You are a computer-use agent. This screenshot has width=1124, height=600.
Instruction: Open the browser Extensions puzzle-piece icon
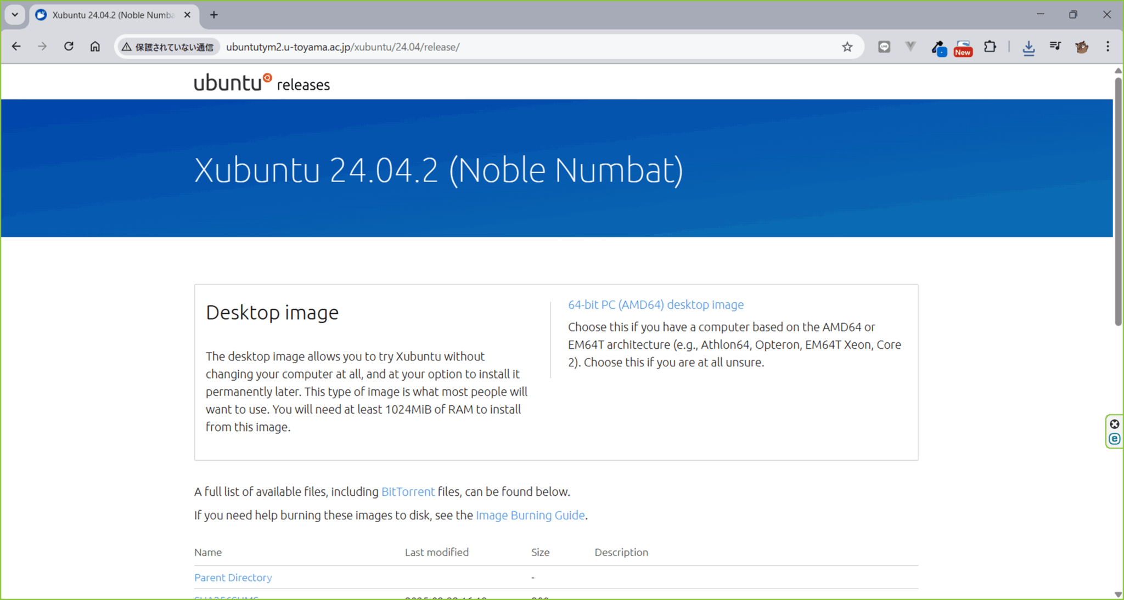(x=990, y=47)
